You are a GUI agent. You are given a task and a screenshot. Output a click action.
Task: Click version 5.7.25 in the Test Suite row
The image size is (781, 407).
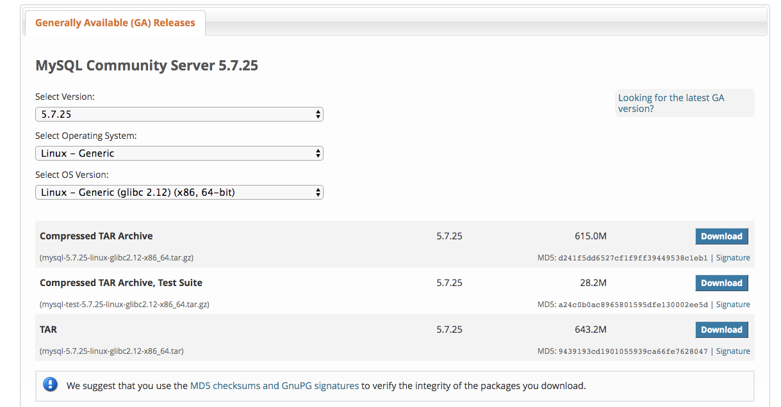pos(449,283)
